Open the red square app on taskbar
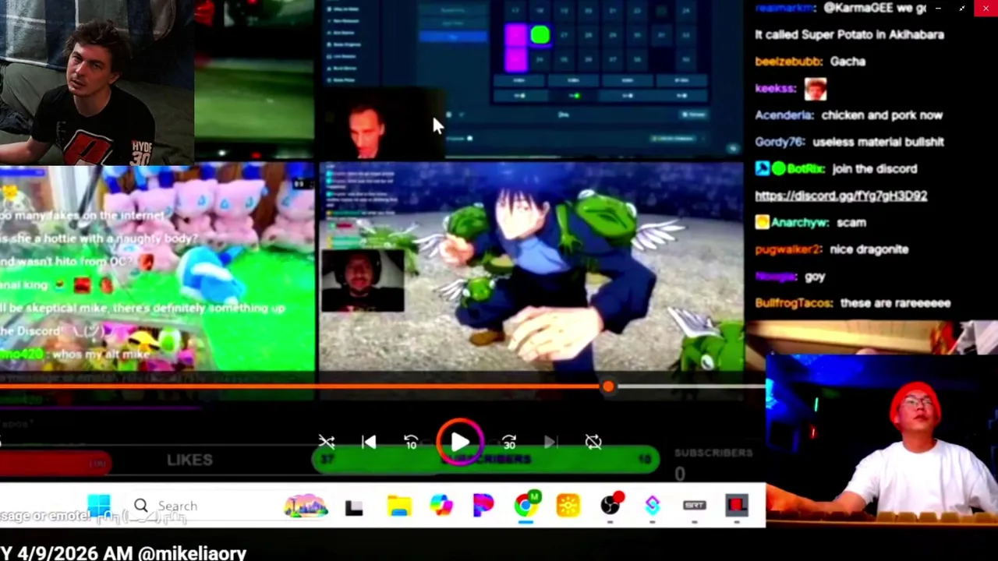This screenshot has height=561, width=998. (737, 506)
